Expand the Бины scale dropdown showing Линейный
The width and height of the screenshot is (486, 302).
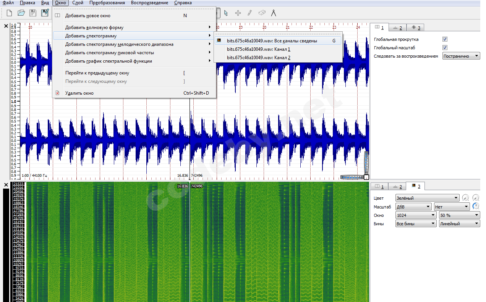pos(459,224)
